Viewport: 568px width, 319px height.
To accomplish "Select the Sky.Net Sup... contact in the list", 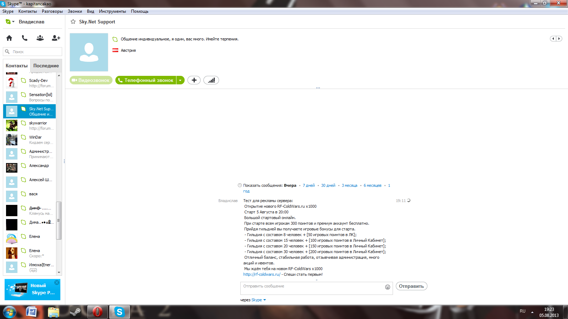I will point(29,111).
